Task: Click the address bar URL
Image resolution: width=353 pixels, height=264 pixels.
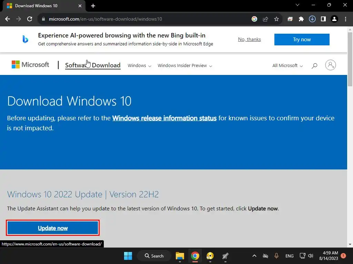Action: 105,19
